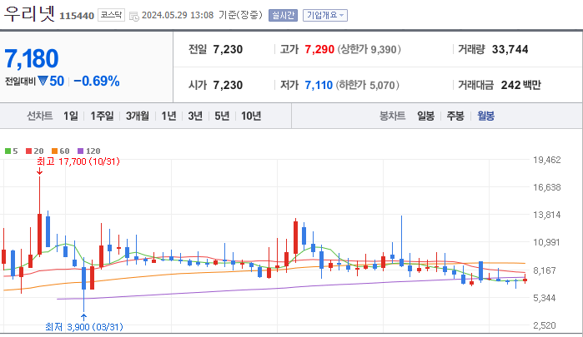Click the current price 7,180
Viewport: 583px width, 337px height.
[x=31, y=58]
